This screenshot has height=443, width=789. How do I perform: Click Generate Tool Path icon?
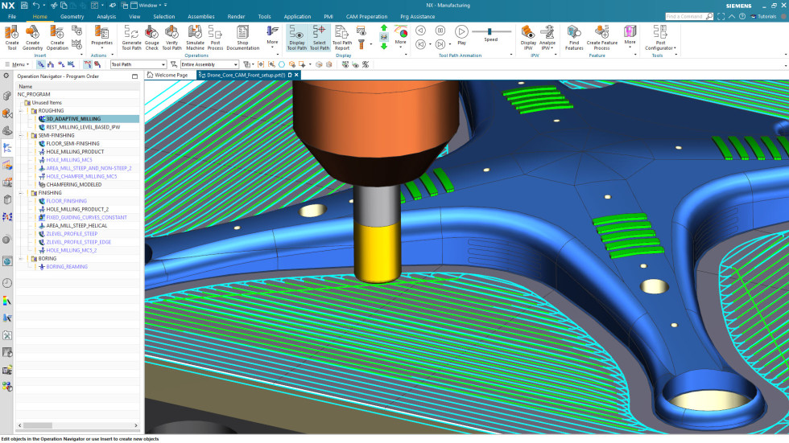click(x=131, y=33)
